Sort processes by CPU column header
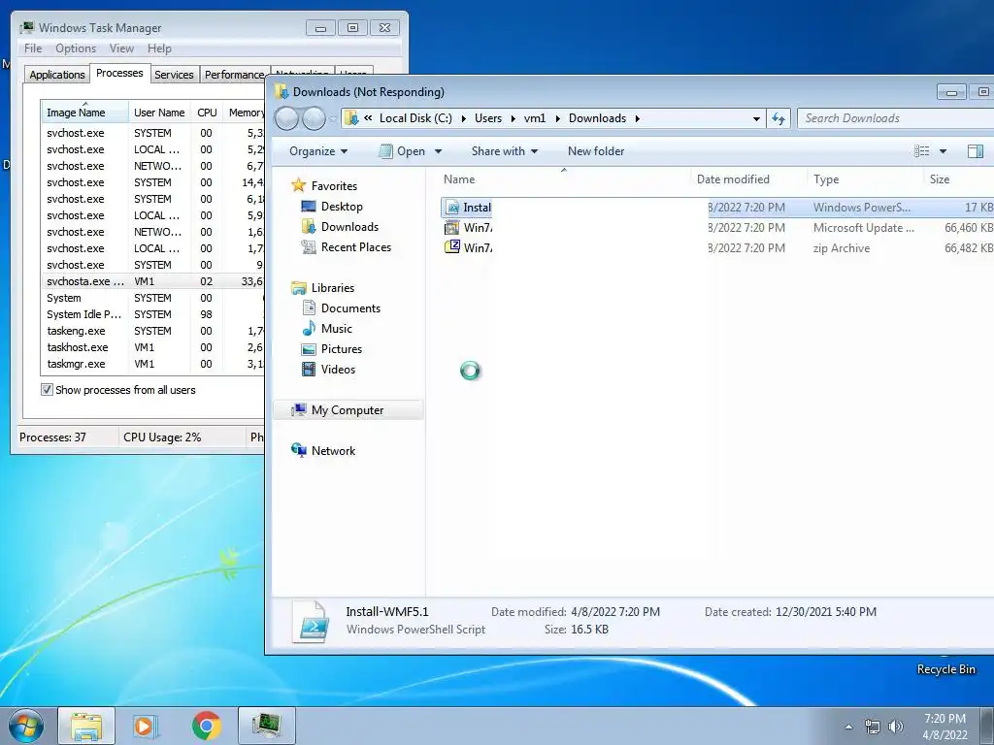Image resolution: width=994 pixels, height=745 pixels. [208, 113]
